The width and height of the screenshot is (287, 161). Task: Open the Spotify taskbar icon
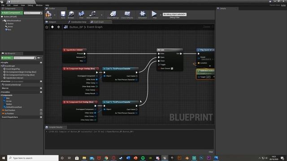(143, 158)
